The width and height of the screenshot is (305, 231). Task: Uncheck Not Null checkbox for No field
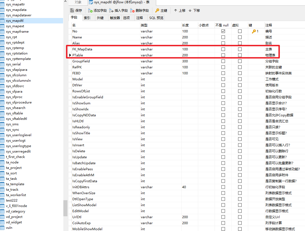223,31
